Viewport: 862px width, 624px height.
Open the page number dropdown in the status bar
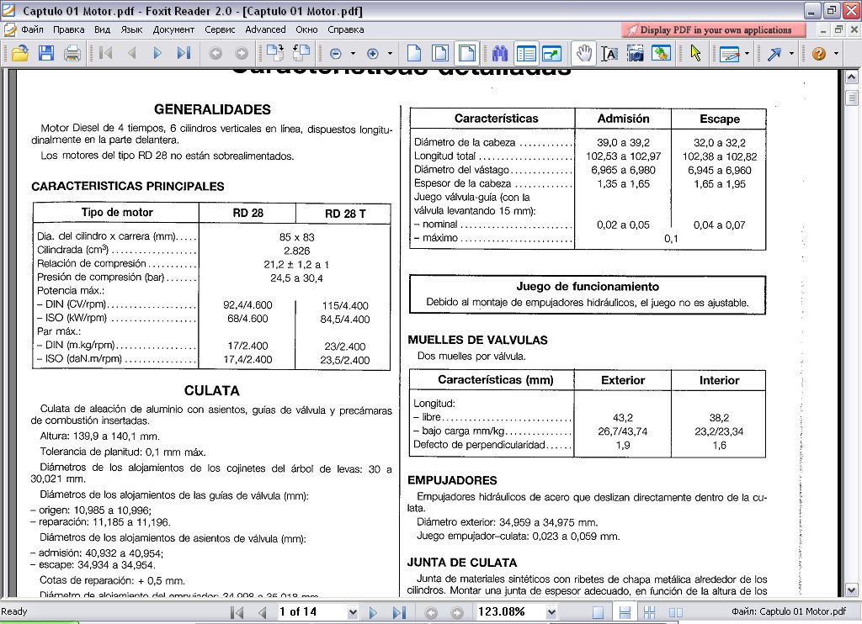pos(353,612)
